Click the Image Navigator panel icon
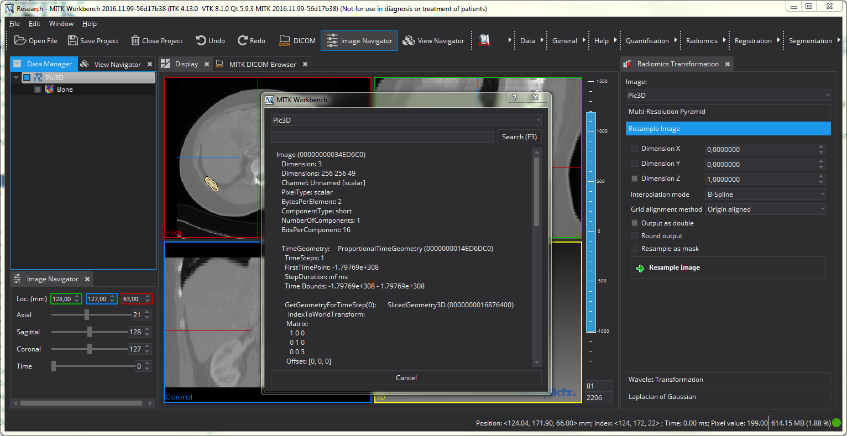The image size is (847, 436). (x=17, y=279)
